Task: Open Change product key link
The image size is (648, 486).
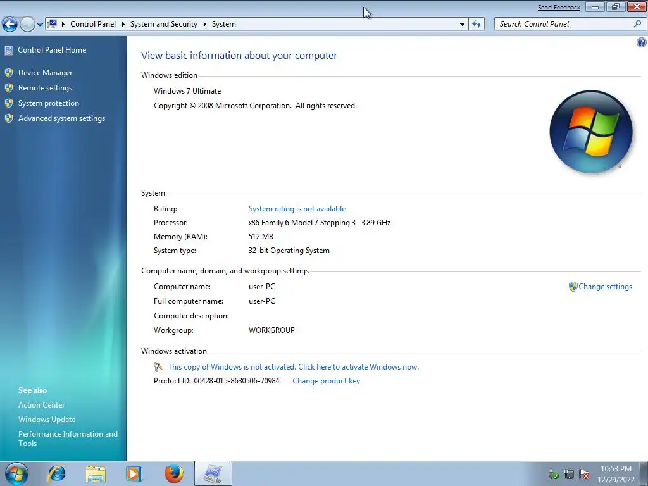Action: [x=326, y=381]
